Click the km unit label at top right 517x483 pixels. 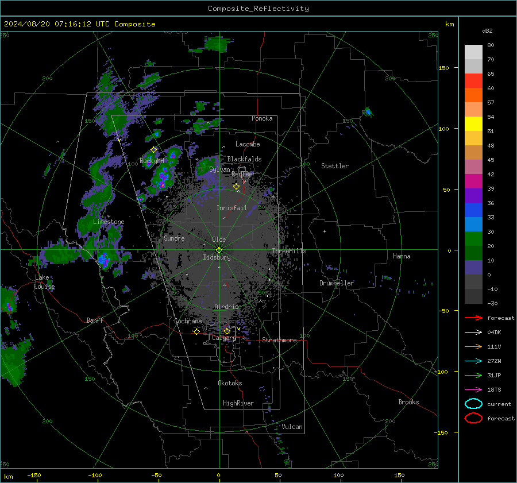449,24
